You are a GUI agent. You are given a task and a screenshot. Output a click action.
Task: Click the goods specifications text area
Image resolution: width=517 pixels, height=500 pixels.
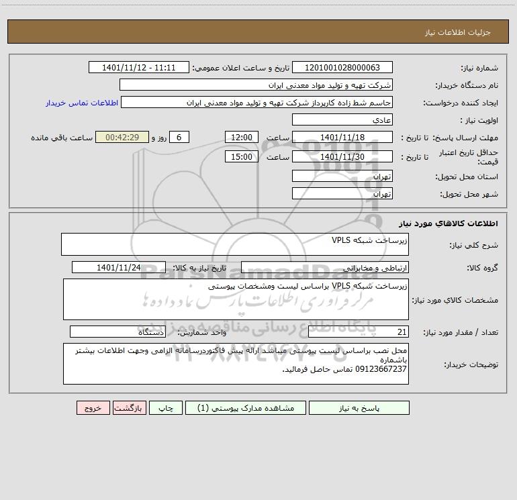[x=236, y=299]
